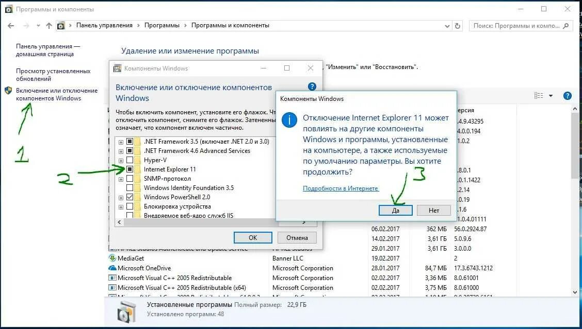
Task: Uncheck the Windows PowerShell 2.0 checkbox
Action: coord(130,197)
